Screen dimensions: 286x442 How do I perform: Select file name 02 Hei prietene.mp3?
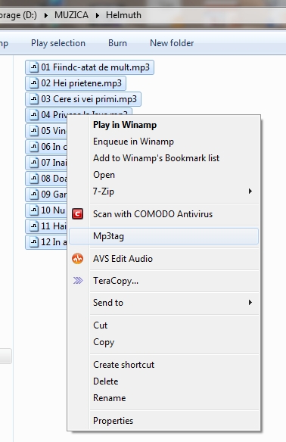(x=82, y=83)
